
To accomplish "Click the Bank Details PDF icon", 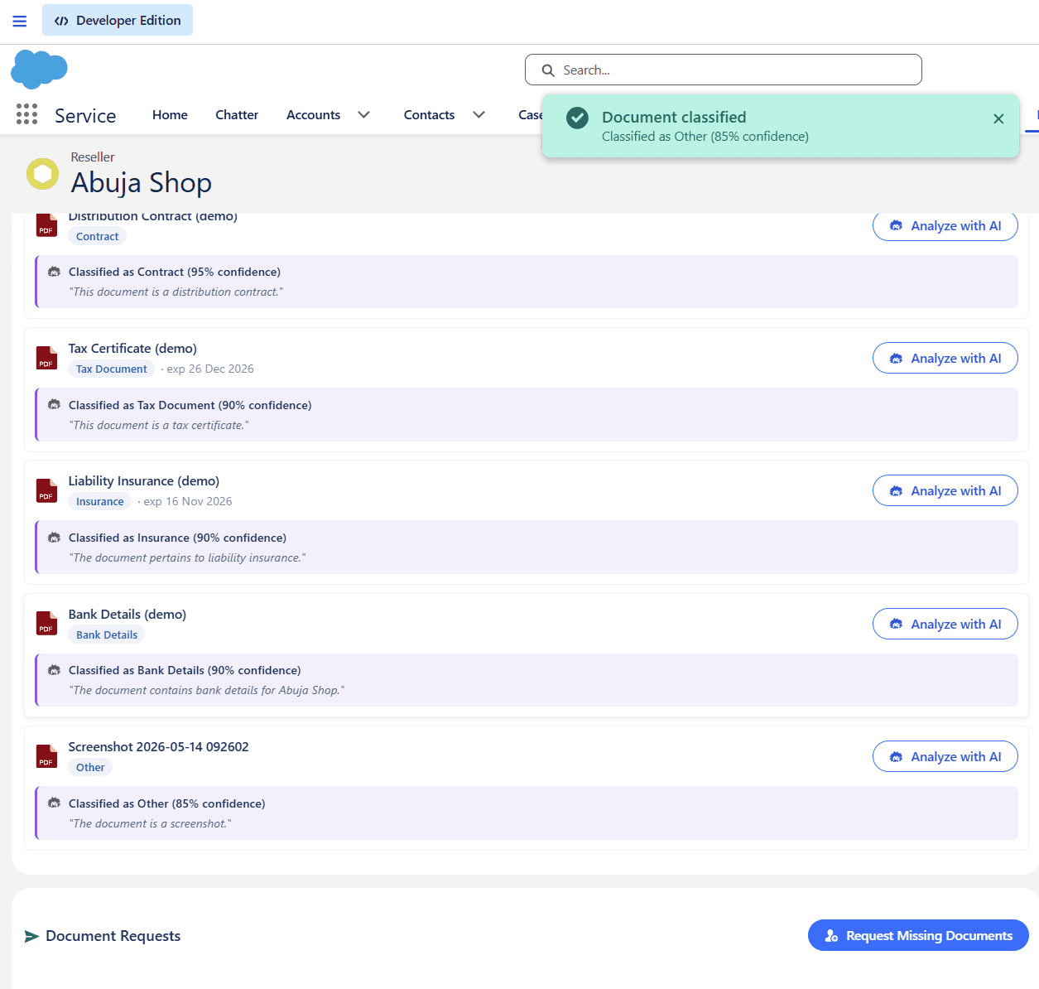I will tap(46, 624).
